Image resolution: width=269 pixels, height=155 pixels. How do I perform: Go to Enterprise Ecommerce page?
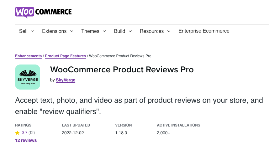[x=204, y=31]
